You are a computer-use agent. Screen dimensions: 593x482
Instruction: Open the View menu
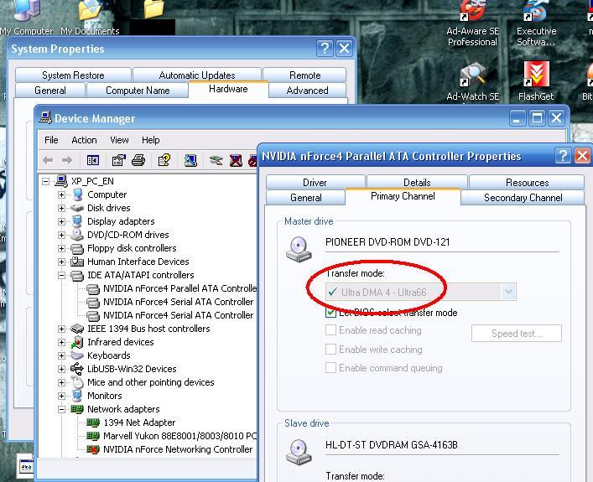click(119, 140)
